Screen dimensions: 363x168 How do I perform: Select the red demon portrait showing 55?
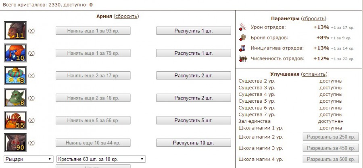[15, 120]
